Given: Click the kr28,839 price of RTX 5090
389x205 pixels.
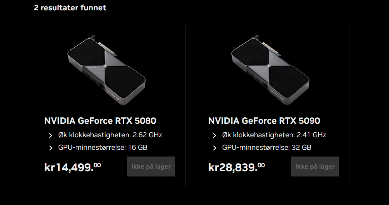Looking at the screenshot, I should point(236,167).
